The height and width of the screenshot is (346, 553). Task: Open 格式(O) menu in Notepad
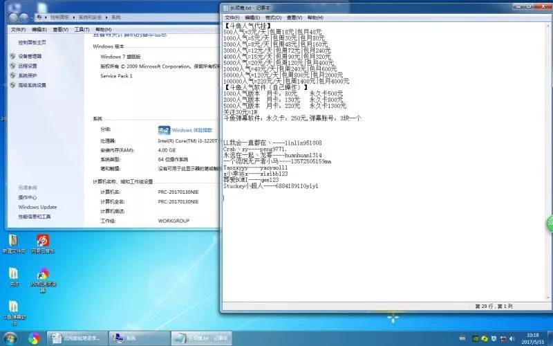click(x=273, y=18)
